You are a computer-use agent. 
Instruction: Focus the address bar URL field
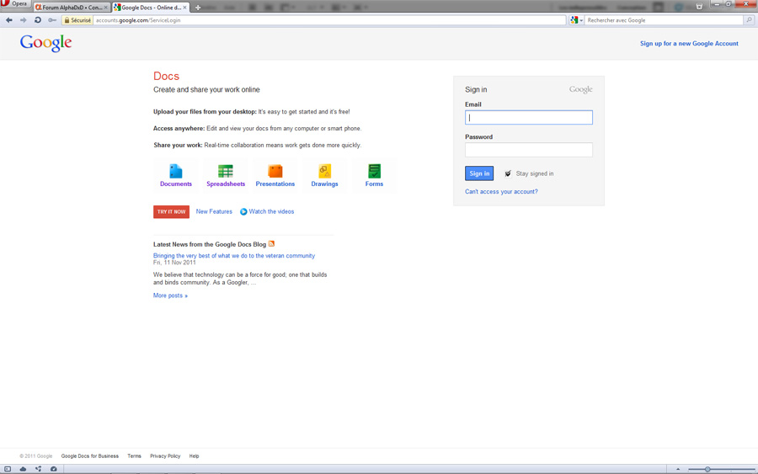328,20
